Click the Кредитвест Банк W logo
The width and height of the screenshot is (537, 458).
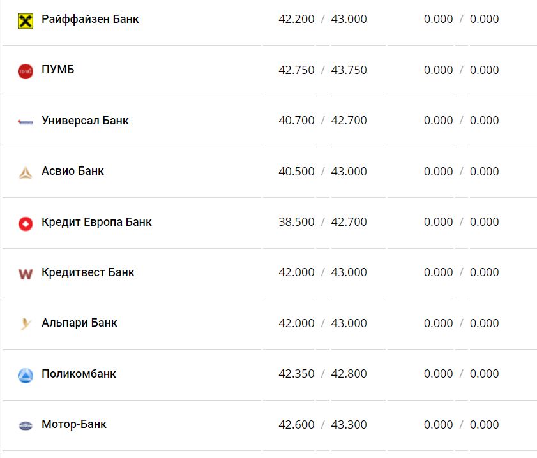[26, 274]
